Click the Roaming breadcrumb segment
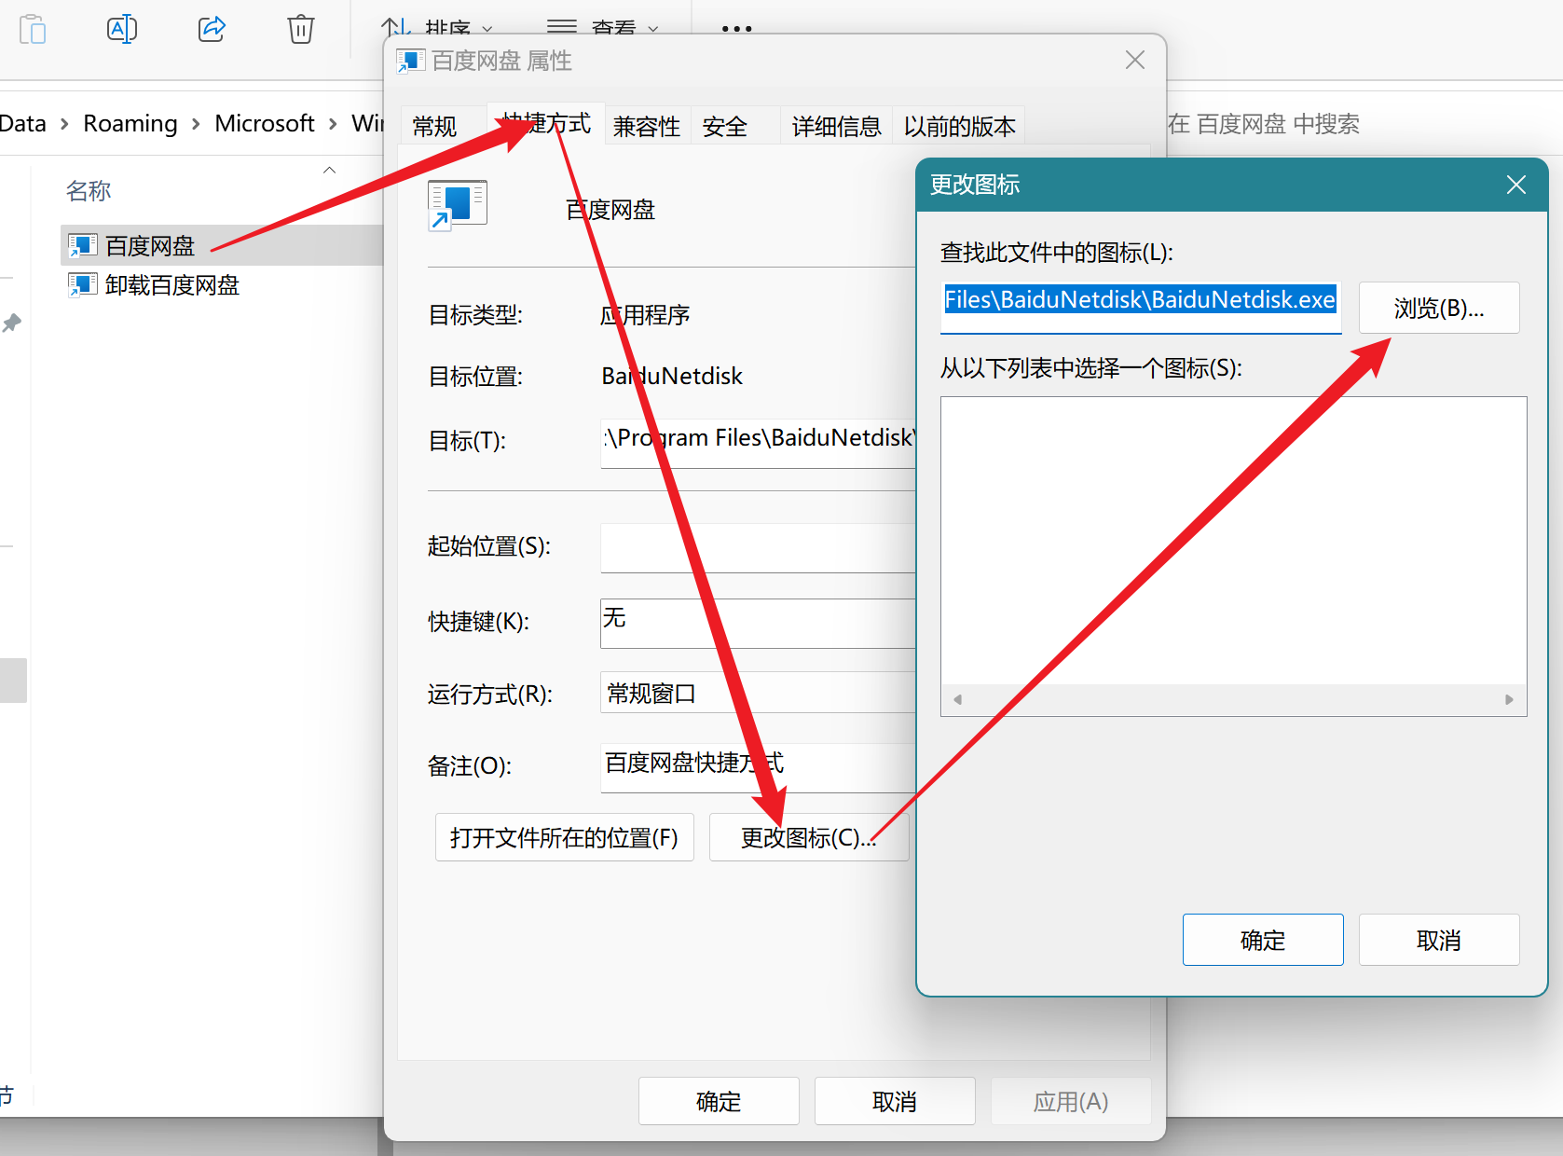This screenshot has height=1156, width=1563. click(x=130, y=123)
